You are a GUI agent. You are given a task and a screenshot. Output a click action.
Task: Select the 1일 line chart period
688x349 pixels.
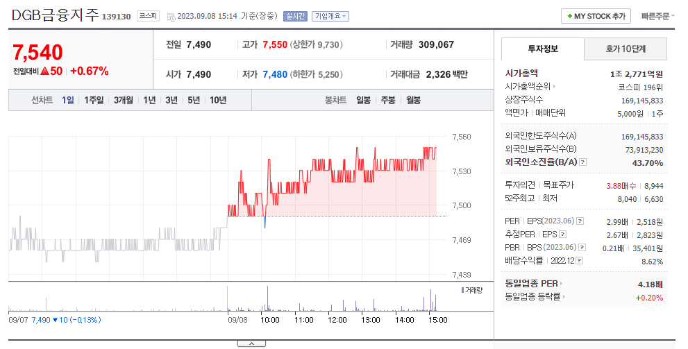point(67,101)
